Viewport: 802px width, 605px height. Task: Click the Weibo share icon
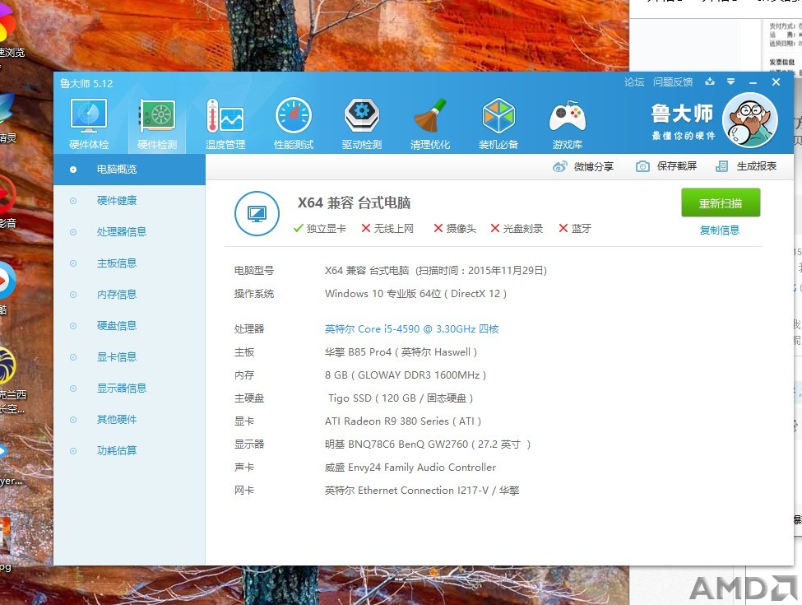click(560, 166)
